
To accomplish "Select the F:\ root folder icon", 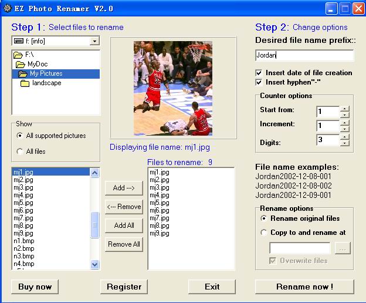I will point(18,55).
